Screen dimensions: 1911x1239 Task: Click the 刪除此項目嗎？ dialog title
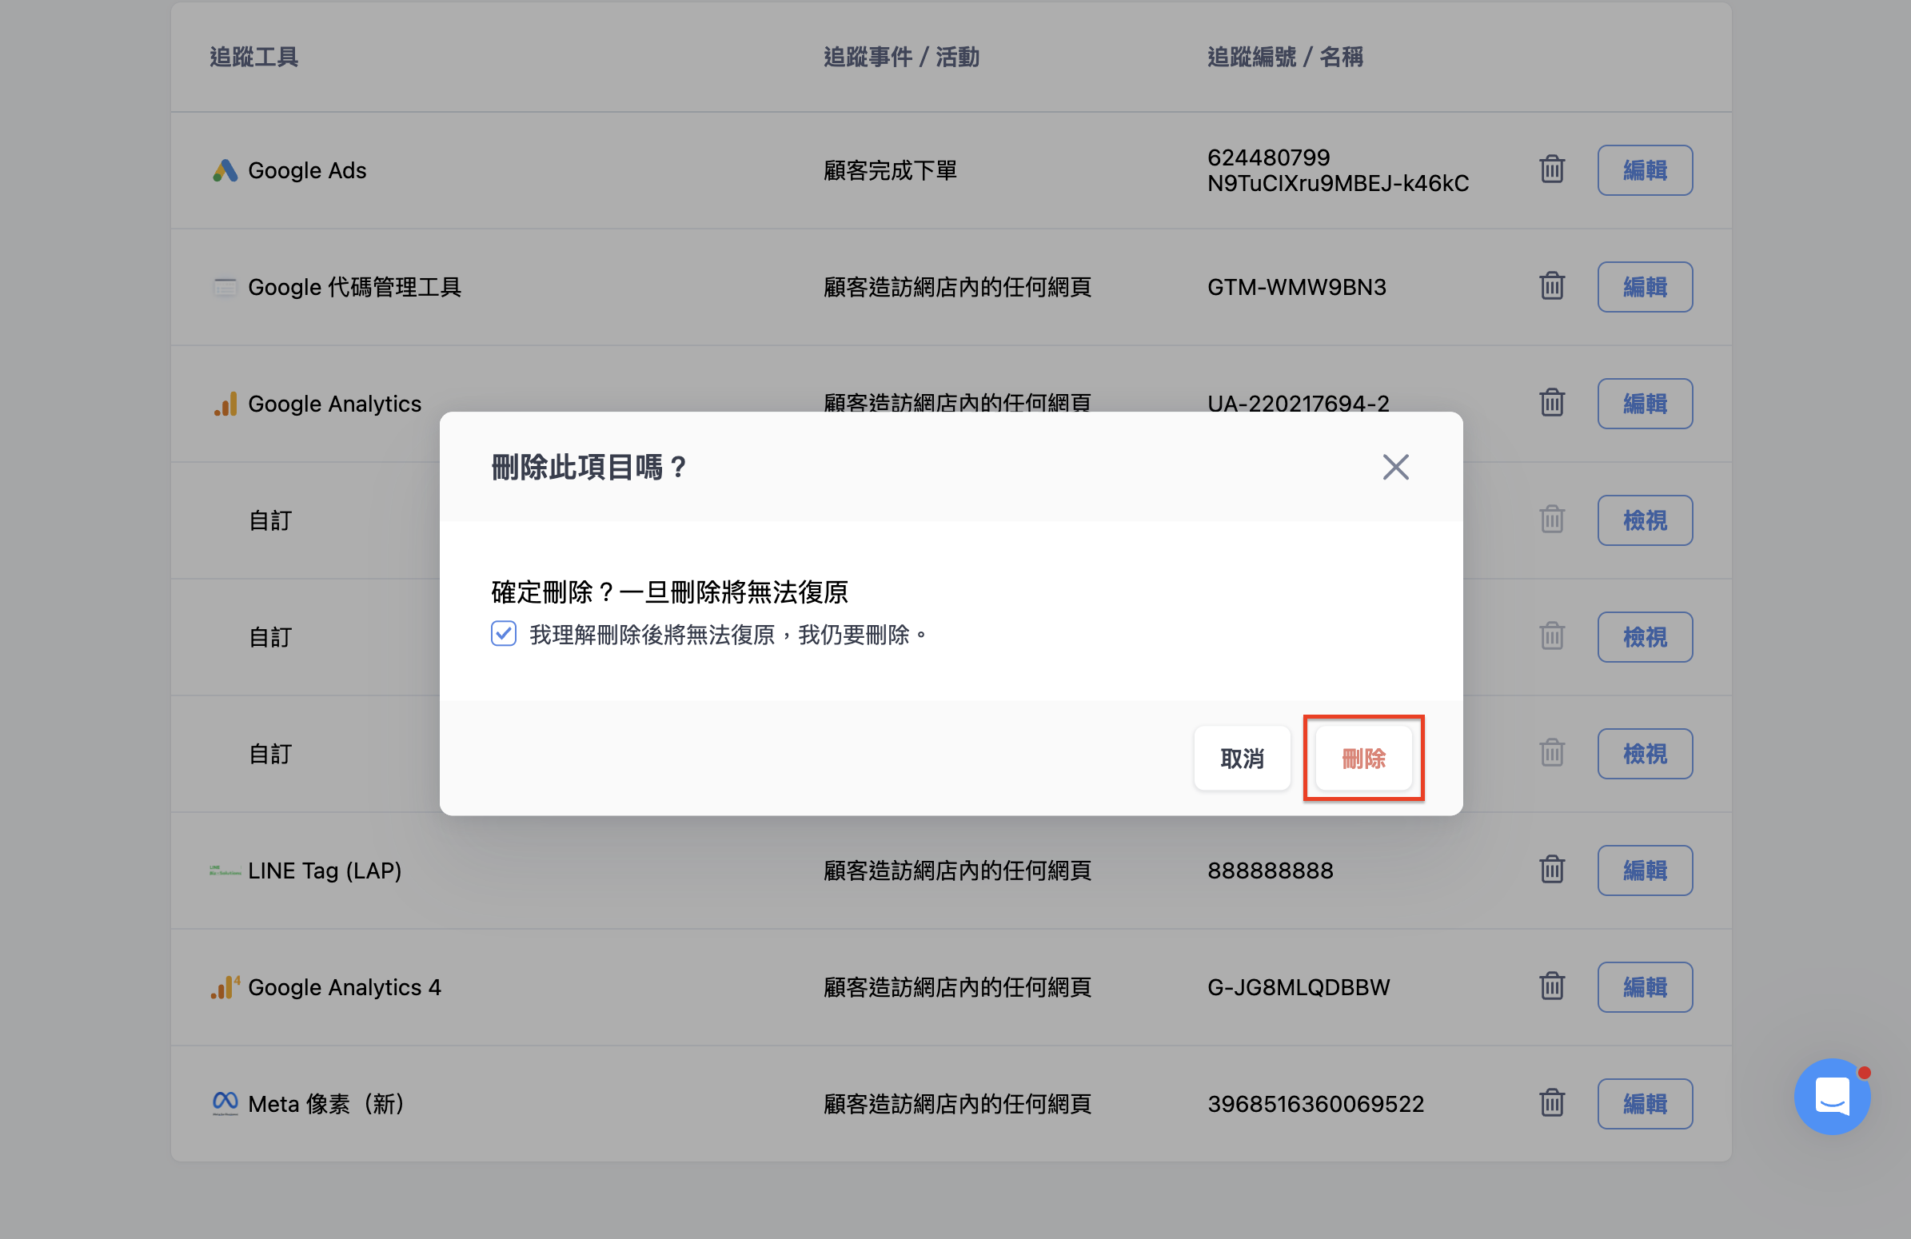point(588,466)
